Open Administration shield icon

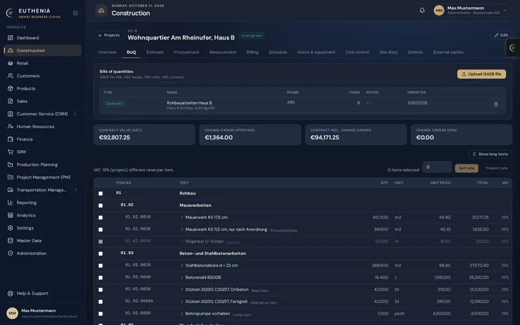(10, 253)
